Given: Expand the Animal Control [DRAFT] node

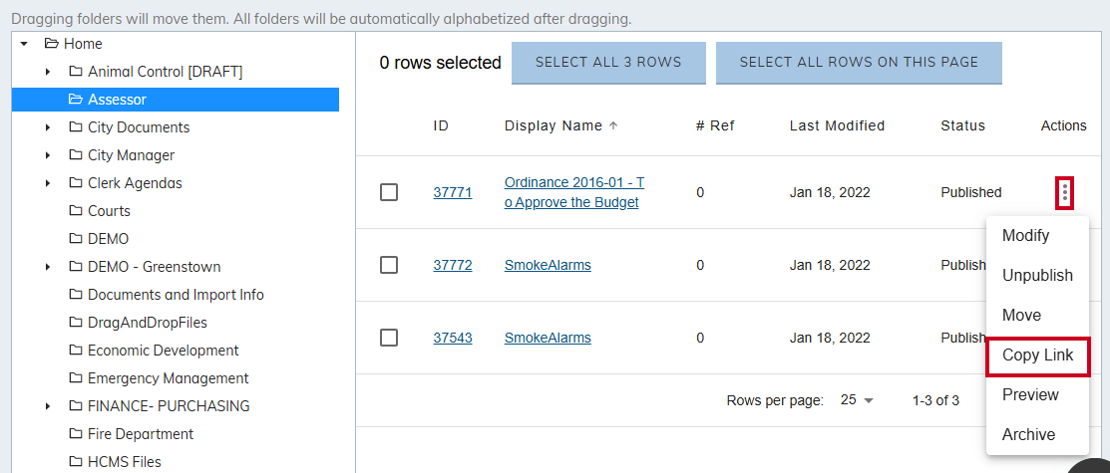Looking at the screenshot, I should pos(48,72).
